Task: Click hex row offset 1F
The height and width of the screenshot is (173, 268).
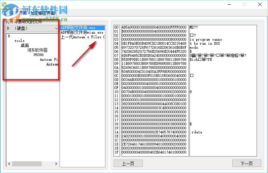Action: pos(116,152)
